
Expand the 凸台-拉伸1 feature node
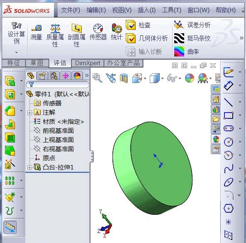(29, 167)
